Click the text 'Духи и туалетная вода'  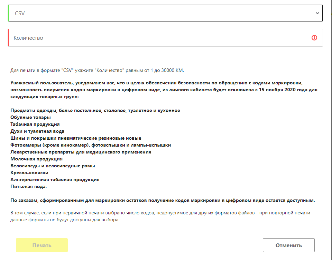37,131
